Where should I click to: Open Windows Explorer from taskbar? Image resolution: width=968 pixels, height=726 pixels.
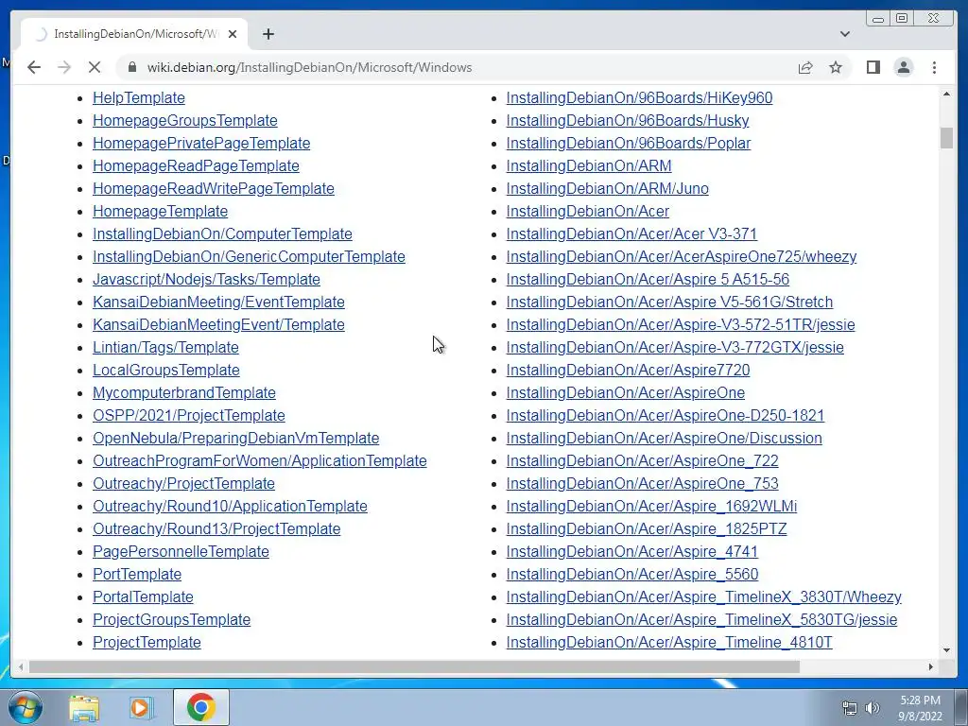pos(84,707)
